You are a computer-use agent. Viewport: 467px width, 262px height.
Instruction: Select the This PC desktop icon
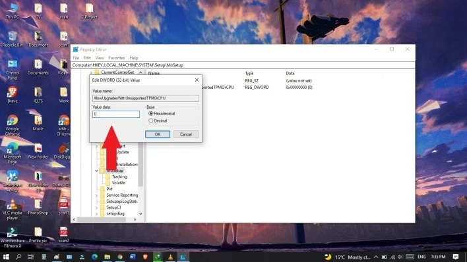coord(13,11)
